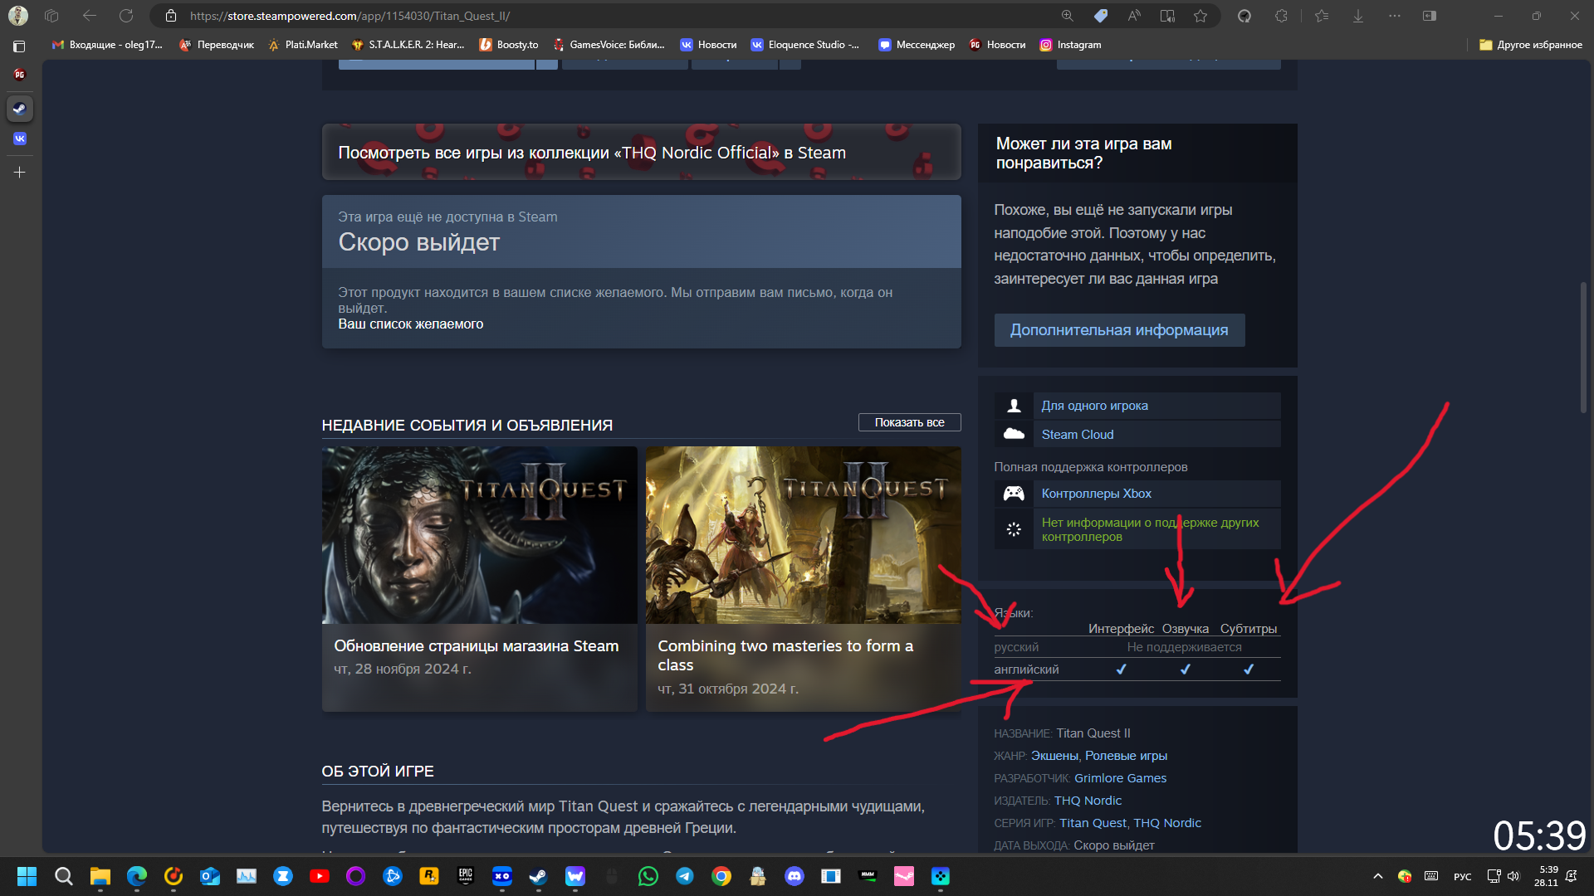Open browser Downloads icon
The image size is (1594, 896).
[1358, 16]
